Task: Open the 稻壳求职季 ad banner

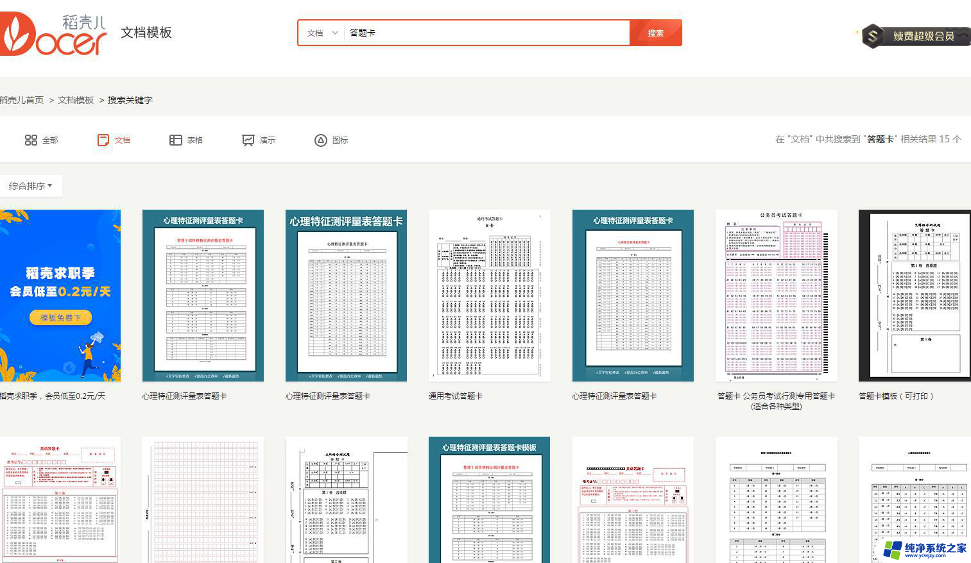Action: [60, 296]
